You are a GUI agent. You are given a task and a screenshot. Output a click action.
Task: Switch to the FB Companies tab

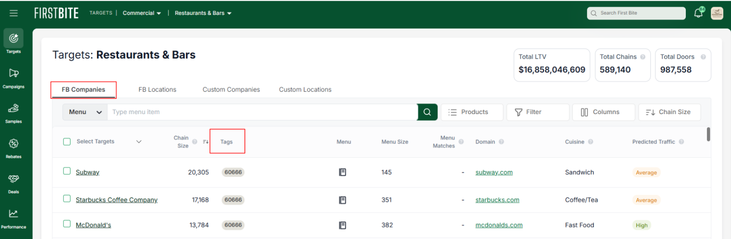[x=83, y=90]
